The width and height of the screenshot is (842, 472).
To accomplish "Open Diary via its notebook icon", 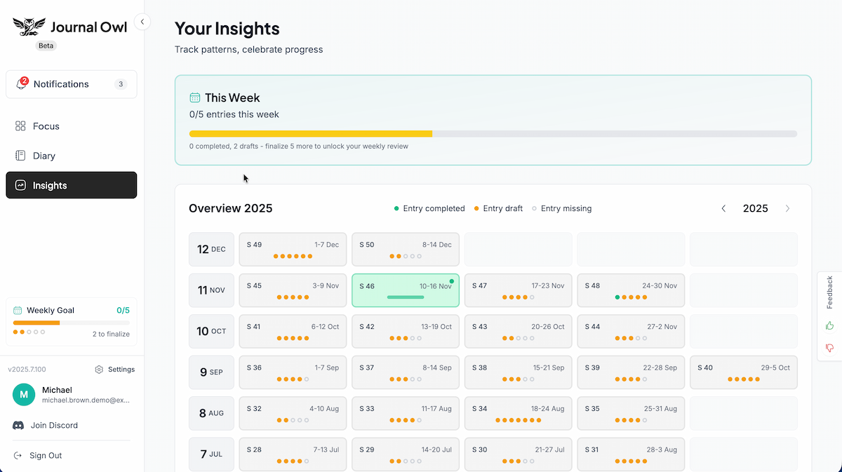I will 20,155.
